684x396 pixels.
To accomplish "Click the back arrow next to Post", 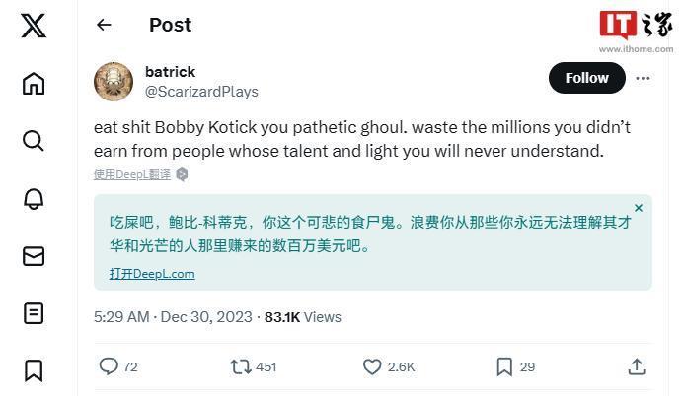I will tap(105, 25).
